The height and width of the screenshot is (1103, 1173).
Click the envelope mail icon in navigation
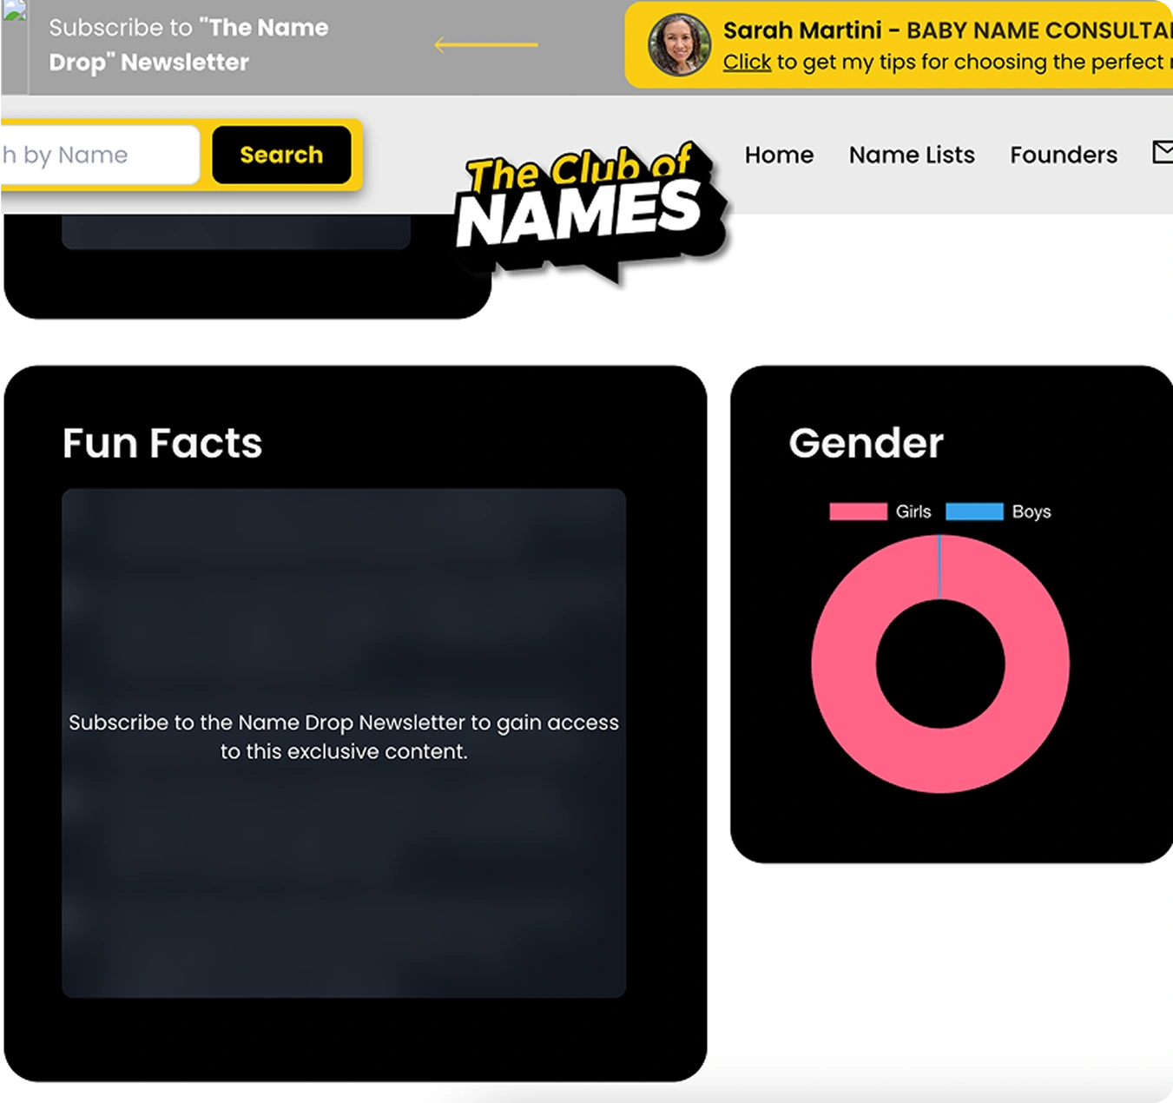[1163, 152]
